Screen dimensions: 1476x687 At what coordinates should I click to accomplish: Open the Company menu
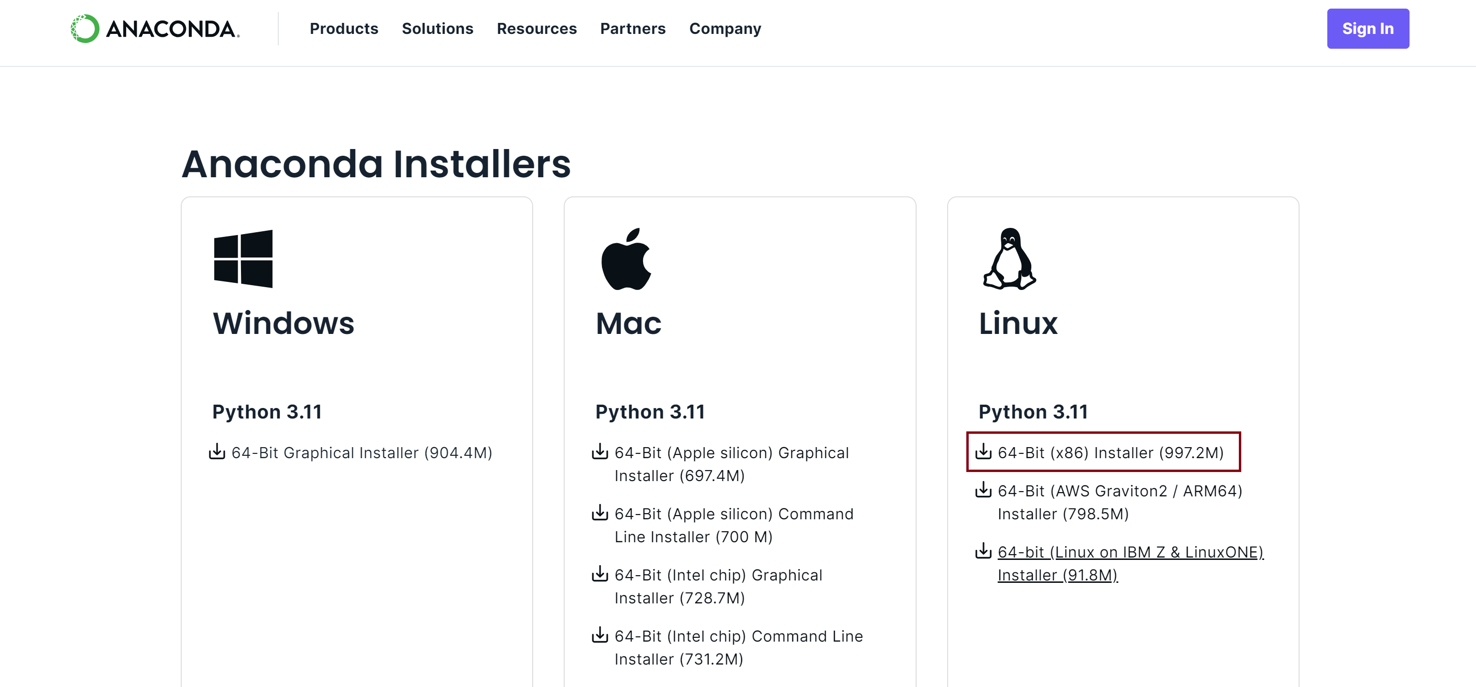coord(725,29)
